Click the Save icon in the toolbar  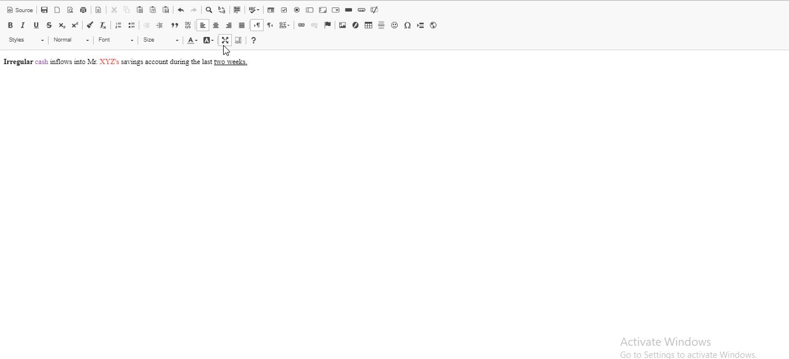coord(45,10)
